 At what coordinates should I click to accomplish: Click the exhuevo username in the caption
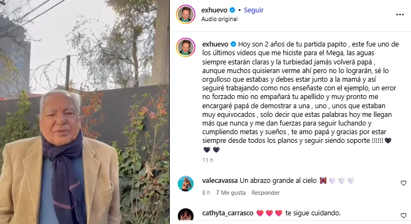pyautogui.click(x=215, y=44)
